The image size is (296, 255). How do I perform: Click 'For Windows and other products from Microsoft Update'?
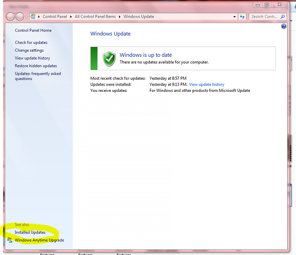click(200, 91)
